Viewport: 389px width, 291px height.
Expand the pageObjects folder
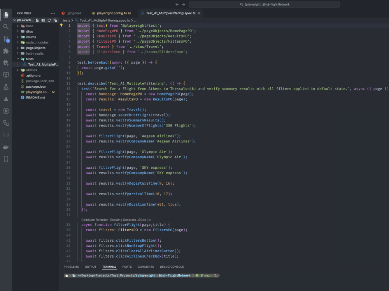click(35, 48)
